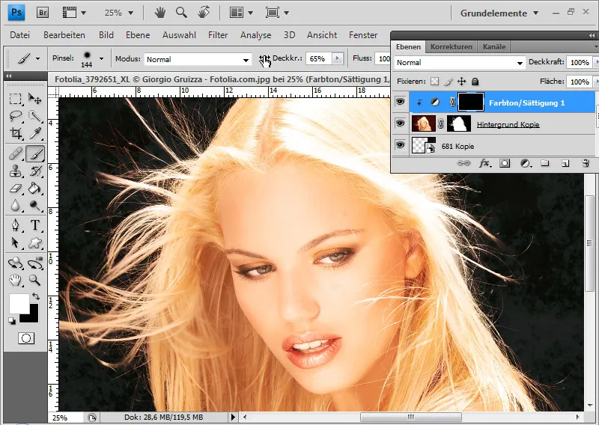The width and height of the screenshot is (599, 425).
Task: Activate the Crop tool
Action: tap(16, 133)
